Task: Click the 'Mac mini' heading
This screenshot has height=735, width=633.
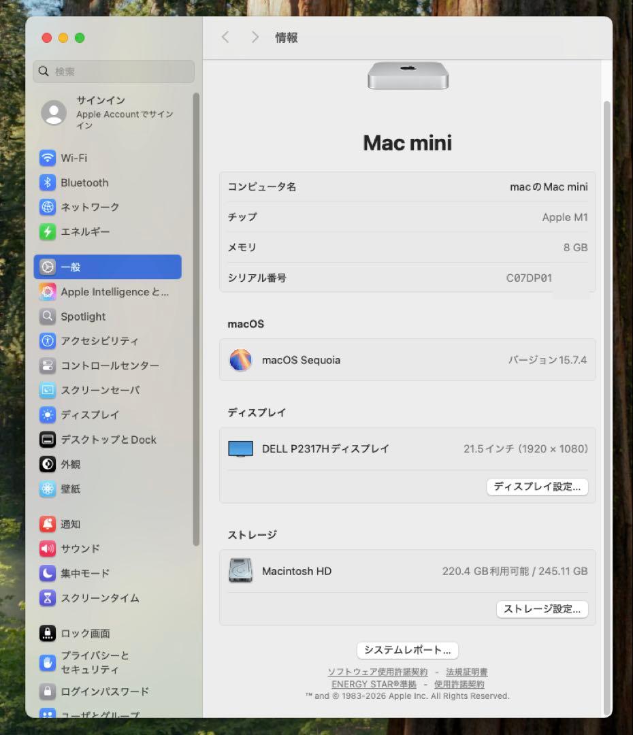Action: click(408, 143)
